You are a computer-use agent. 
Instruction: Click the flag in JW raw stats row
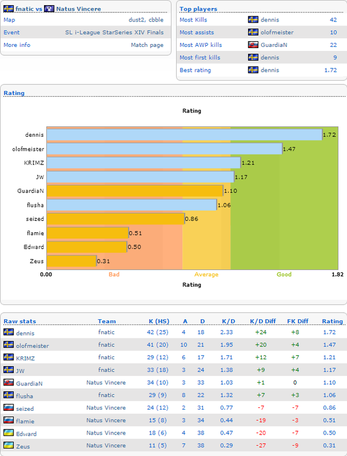pos(9,370)
